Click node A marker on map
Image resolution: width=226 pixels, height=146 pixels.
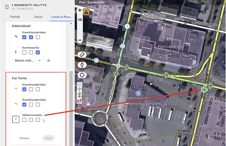pos(127,26)
